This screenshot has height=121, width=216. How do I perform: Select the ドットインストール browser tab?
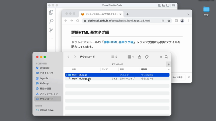point(101,14)
